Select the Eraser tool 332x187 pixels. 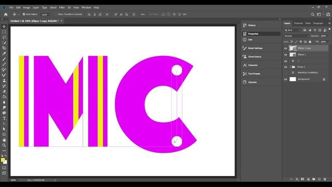[4, 91]
